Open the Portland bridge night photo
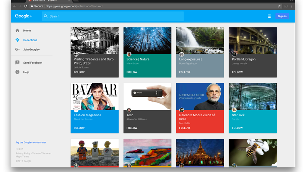The image size is (306, 172). click(253, 41)
